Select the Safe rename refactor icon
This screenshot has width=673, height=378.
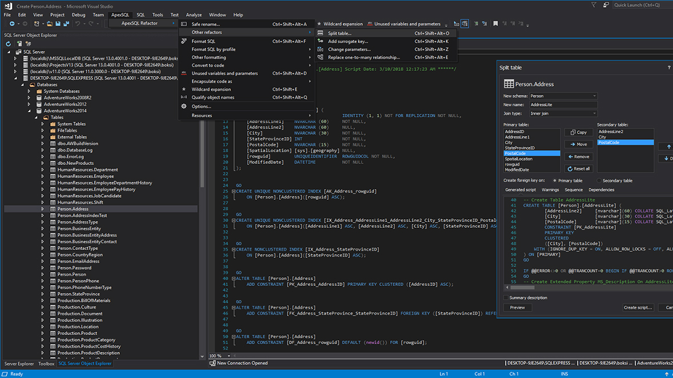point(184,24)
